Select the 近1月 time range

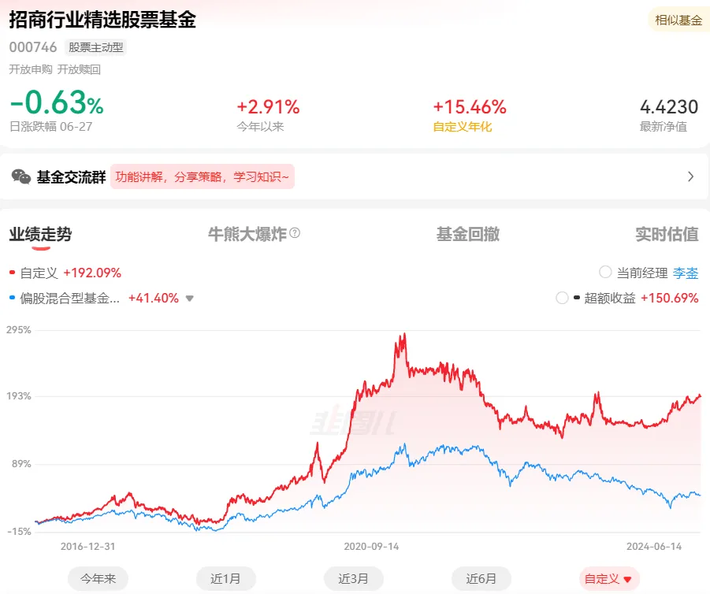(225, 578)
